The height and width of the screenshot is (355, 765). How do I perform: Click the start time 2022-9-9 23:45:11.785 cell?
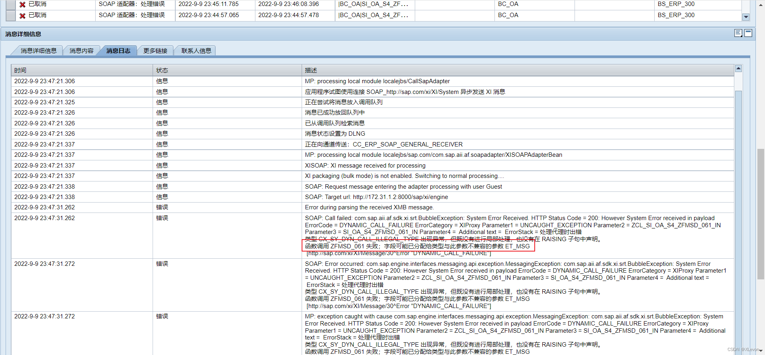208,4
